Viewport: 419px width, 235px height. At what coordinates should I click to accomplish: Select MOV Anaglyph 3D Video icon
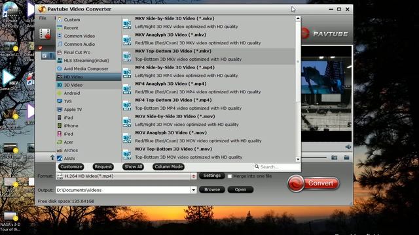tap(127, 138)
